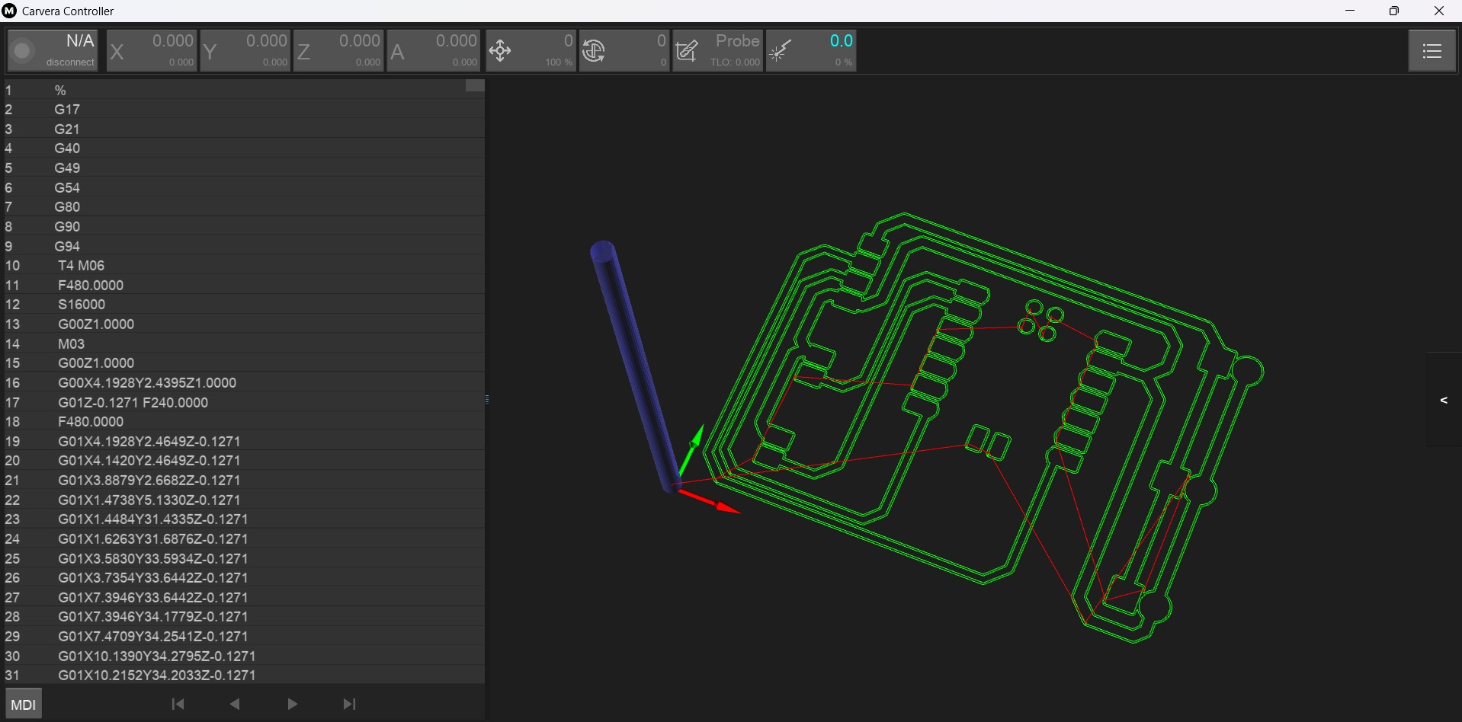The height and width of the screenshot is (722, 1462).
Task: Select line G00X4.1928Y2.4395Z1.0000
Action: [x=244, y=382]
